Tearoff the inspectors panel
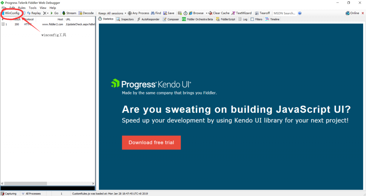The width and height of the screenshot is (366, 196). tap(262, 13)
